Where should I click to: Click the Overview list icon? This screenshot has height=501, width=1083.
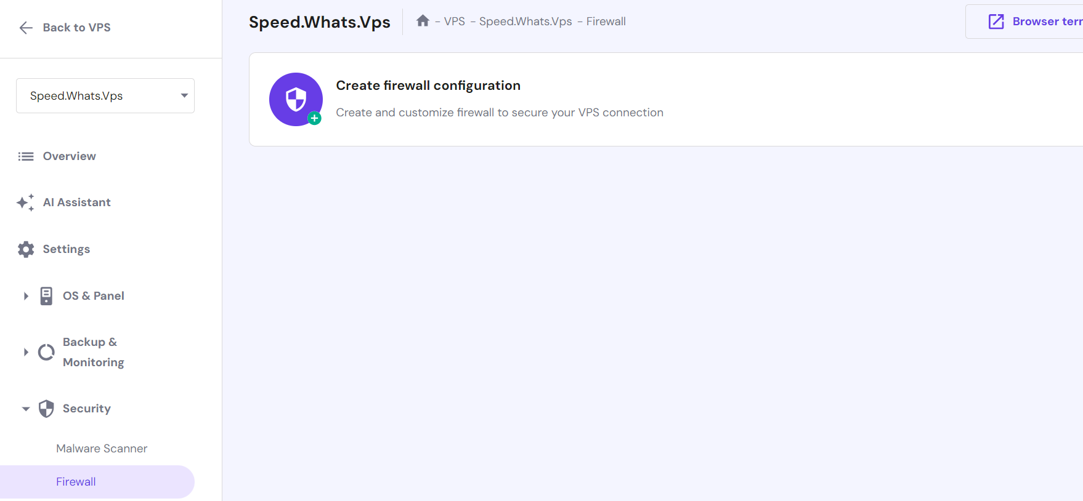(26, 156)
